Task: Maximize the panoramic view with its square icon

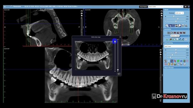Action: 161,50
